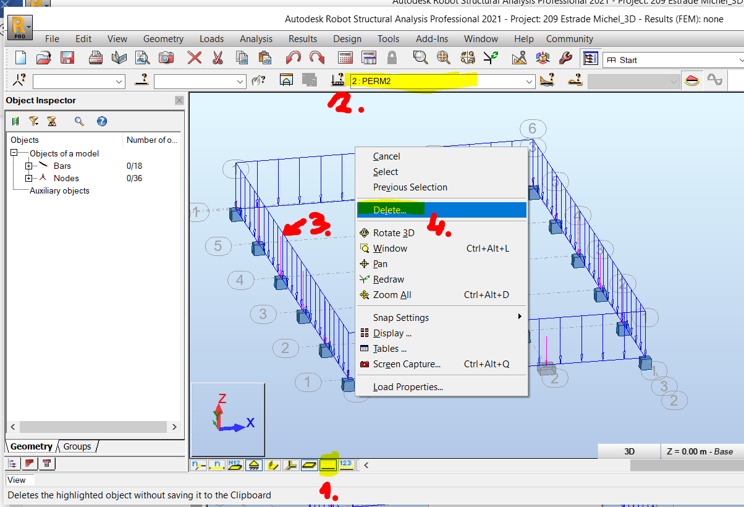Redraw view with green arrow icon
Image resolution: width=744 pixels, height=507 pixels.
pyautogui.click(x=491, y=58)
